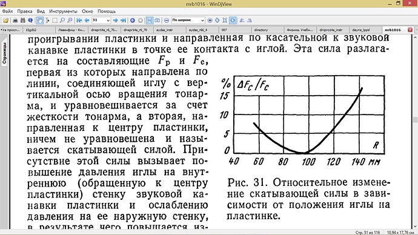Jump to the first page

coord(79,20)
